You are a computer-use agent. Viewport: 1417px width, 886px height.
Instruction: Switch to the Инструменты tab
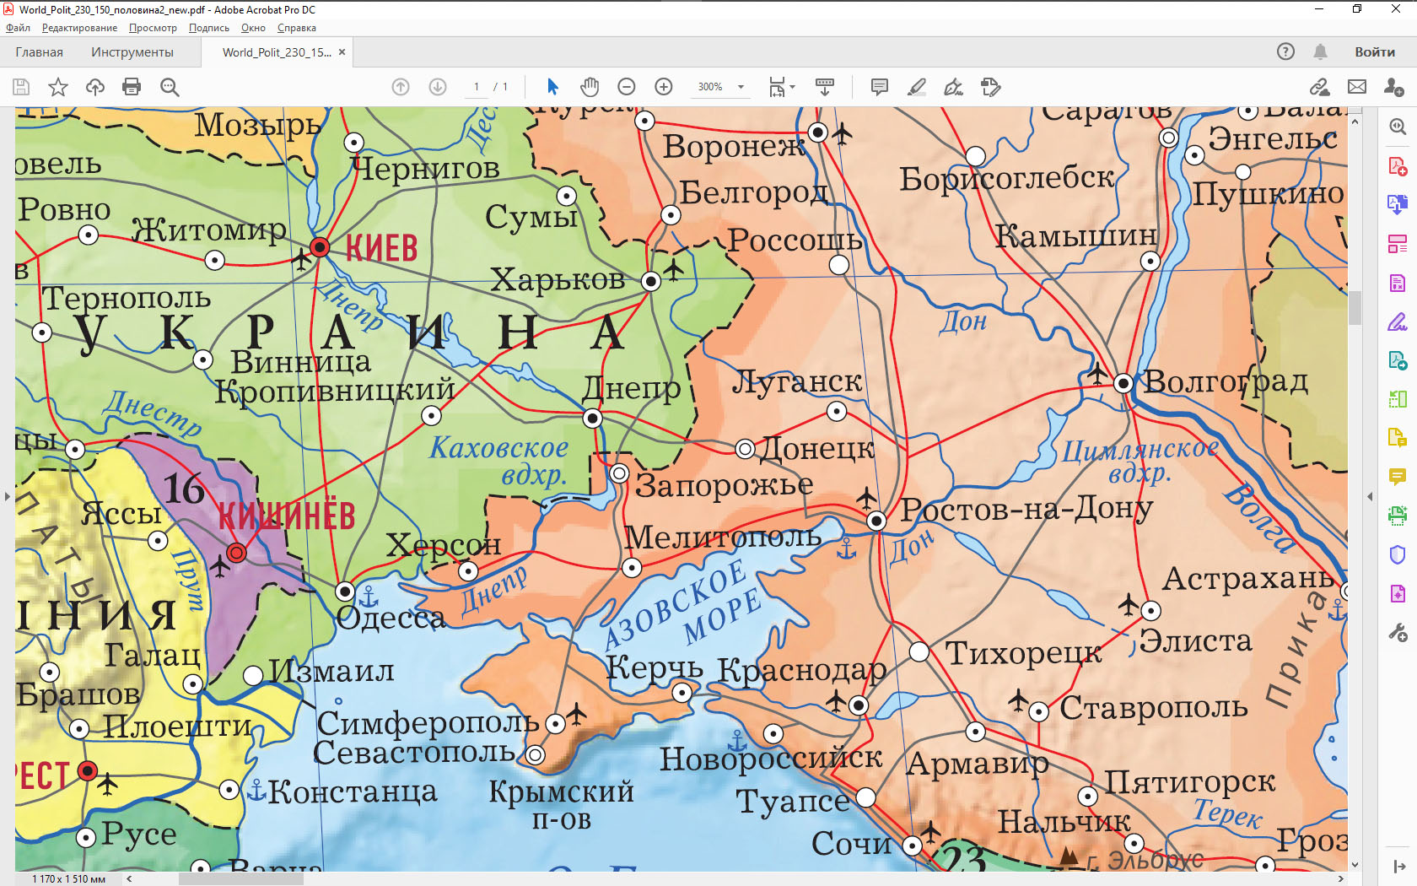[x=132, y=51]
